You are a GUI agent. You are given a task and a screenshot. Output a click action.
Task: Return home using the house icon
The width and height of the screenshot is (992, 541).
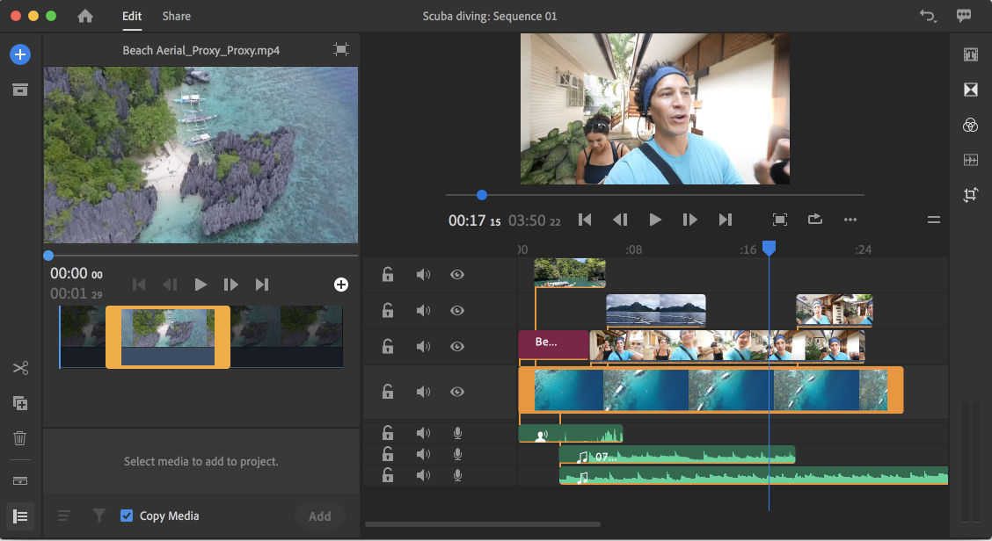(84, 15)
